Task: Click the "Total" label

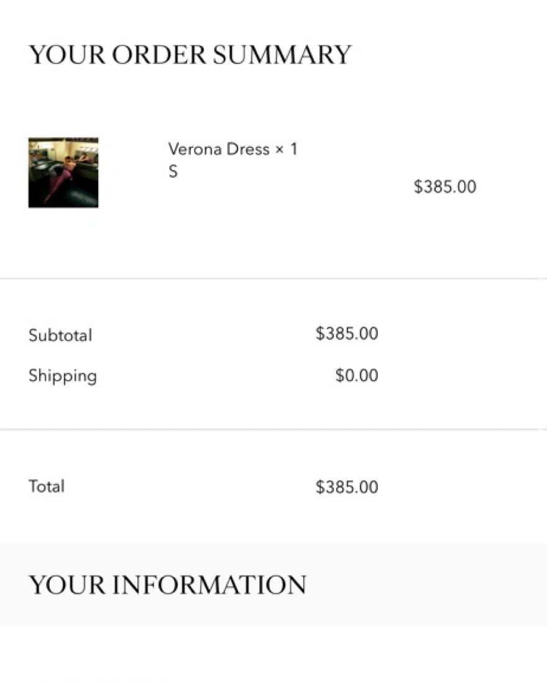Action: click(47, 486)
